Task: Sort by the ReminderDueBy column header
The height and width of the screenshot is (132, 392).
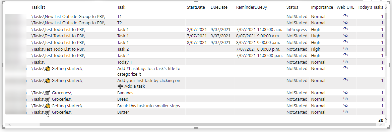Action: click(252, 7)
